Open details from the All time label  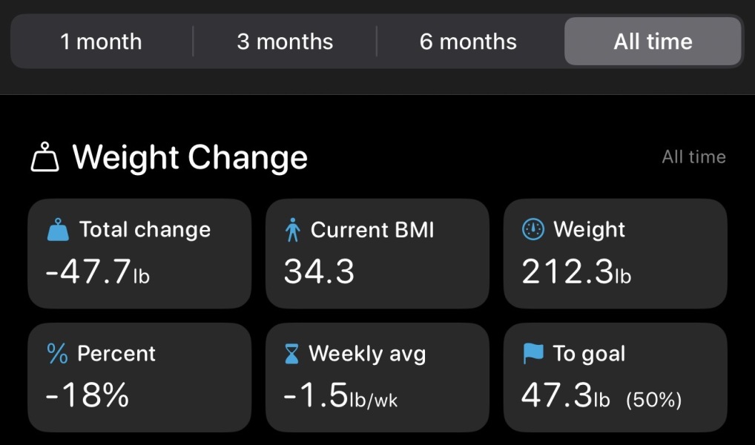(694, 156)
